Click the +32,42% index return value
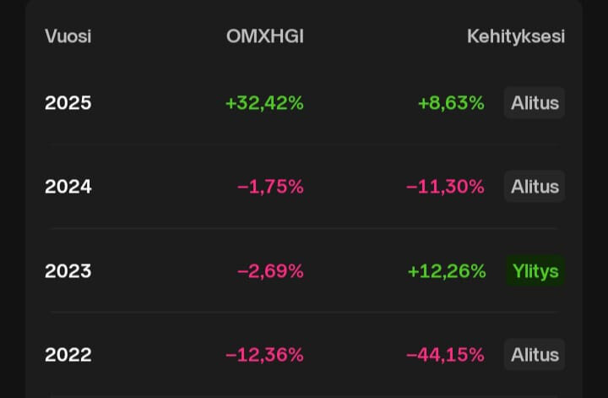The height and width of the screenshot is (398, 608). tap(264, 103)
